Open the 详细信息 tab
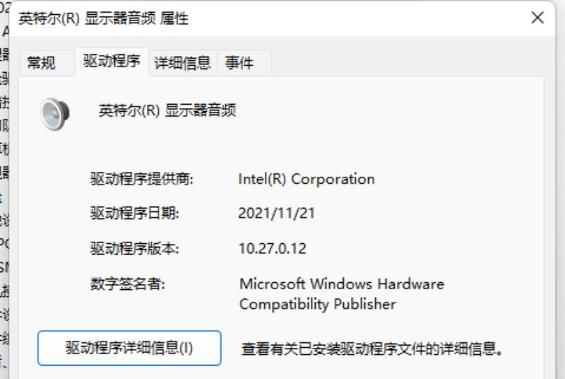Image resolution: width=565 pixels, height=379 pixels. pos(182,63)
